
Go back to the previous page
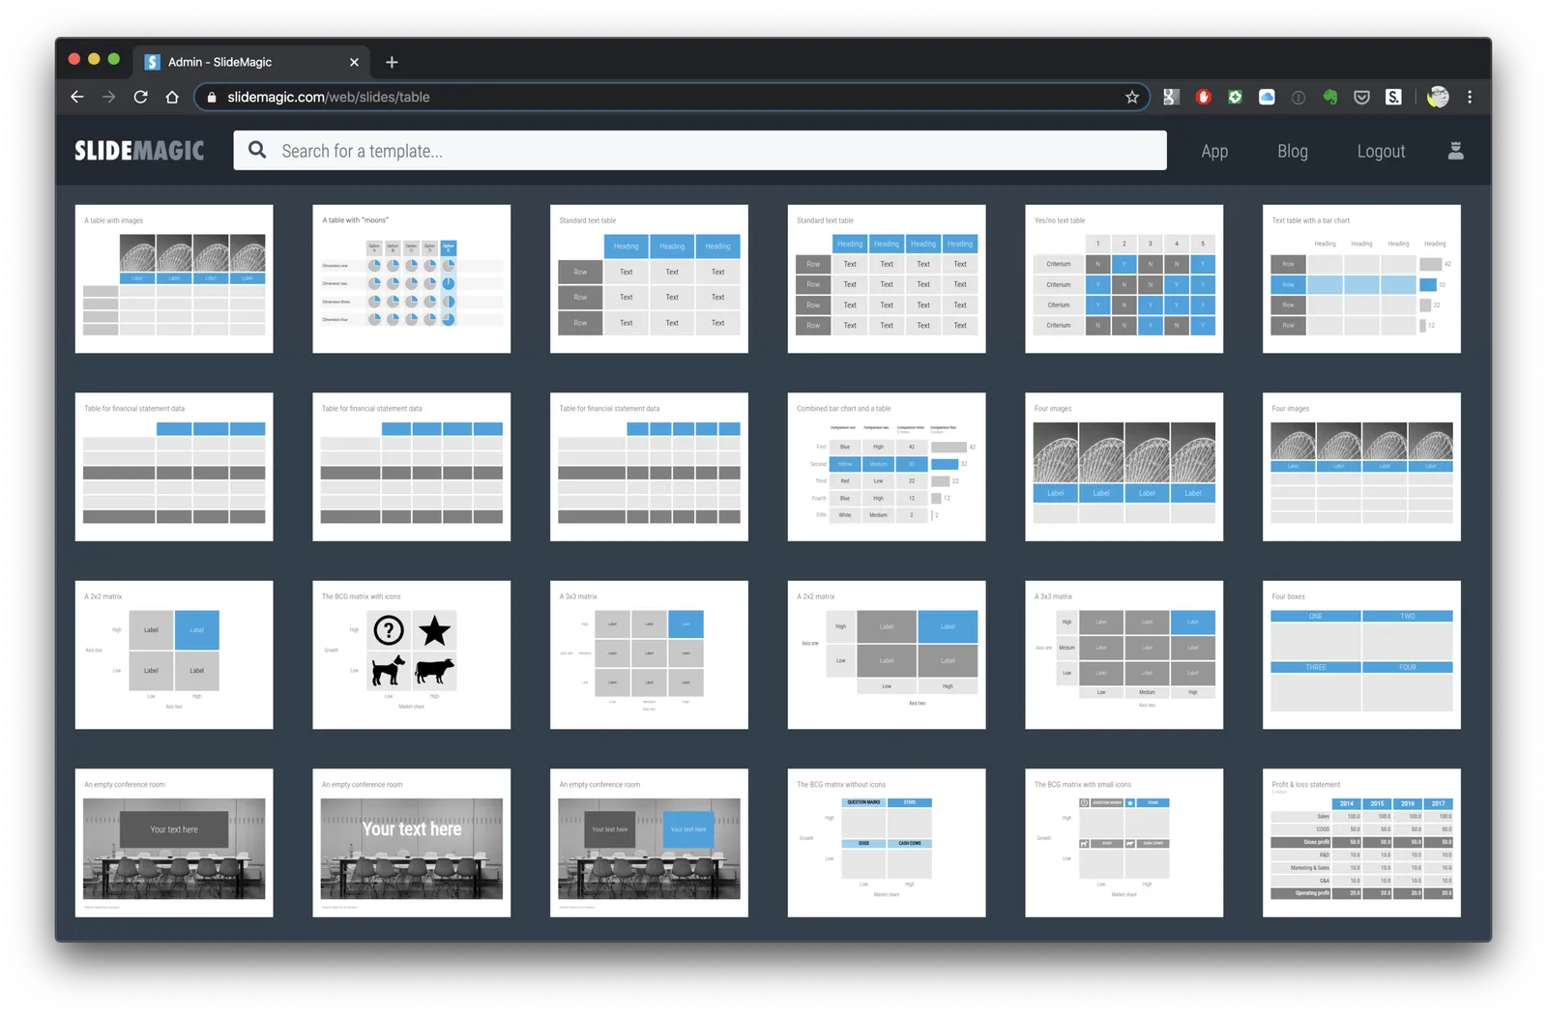click(77, 97)
